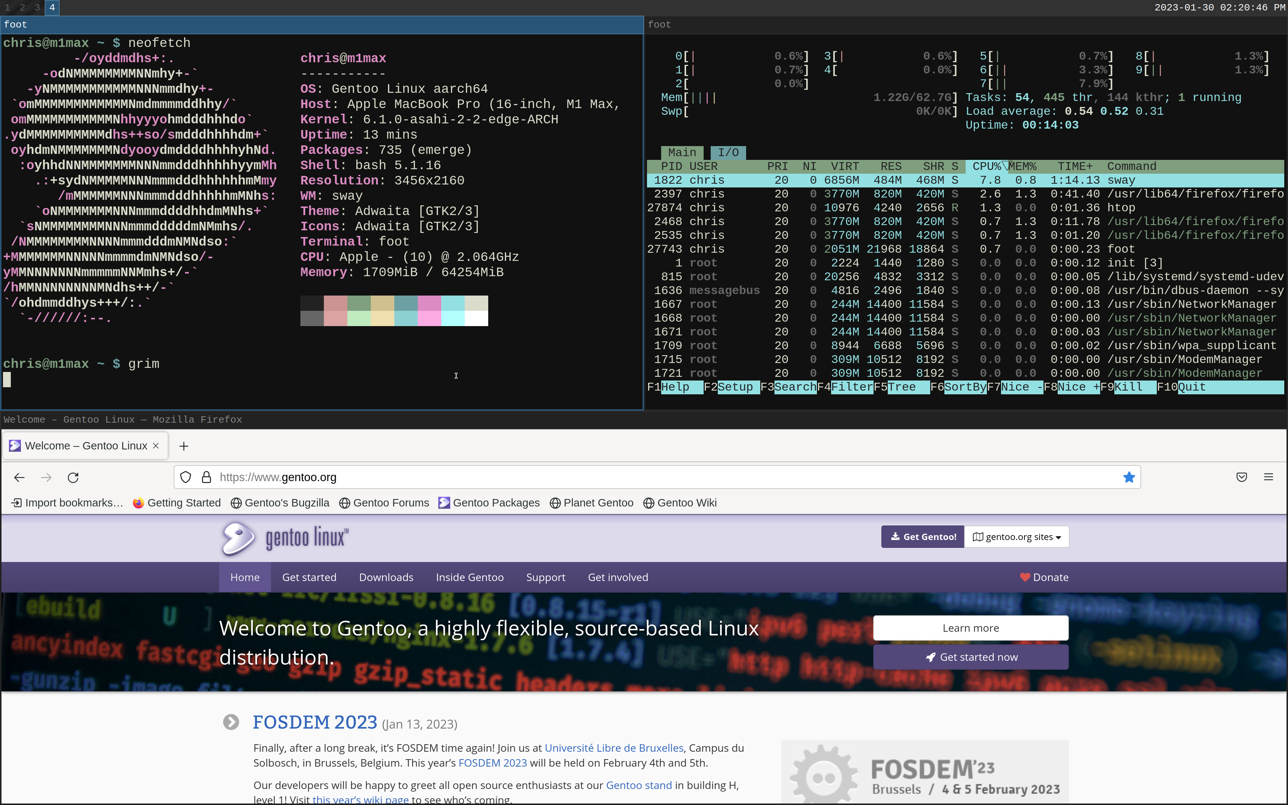Open the Downloads nav menu item
The image size is (1288, 805).
pyautogui.click(x=386, y=578)
